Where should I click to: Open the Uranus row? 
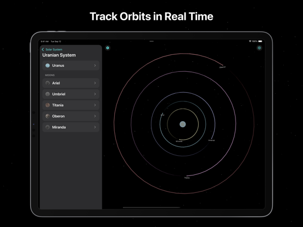tap(71, 65)
